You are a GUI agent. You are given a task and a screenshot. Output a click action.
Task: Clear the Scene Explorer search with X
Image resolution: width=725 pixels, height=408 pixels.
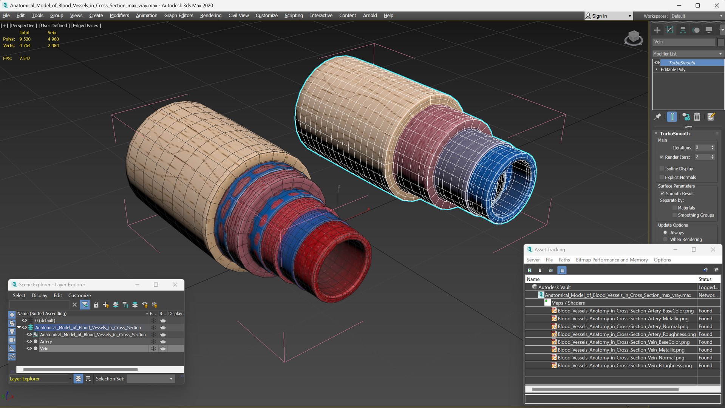tap(74, 304)
